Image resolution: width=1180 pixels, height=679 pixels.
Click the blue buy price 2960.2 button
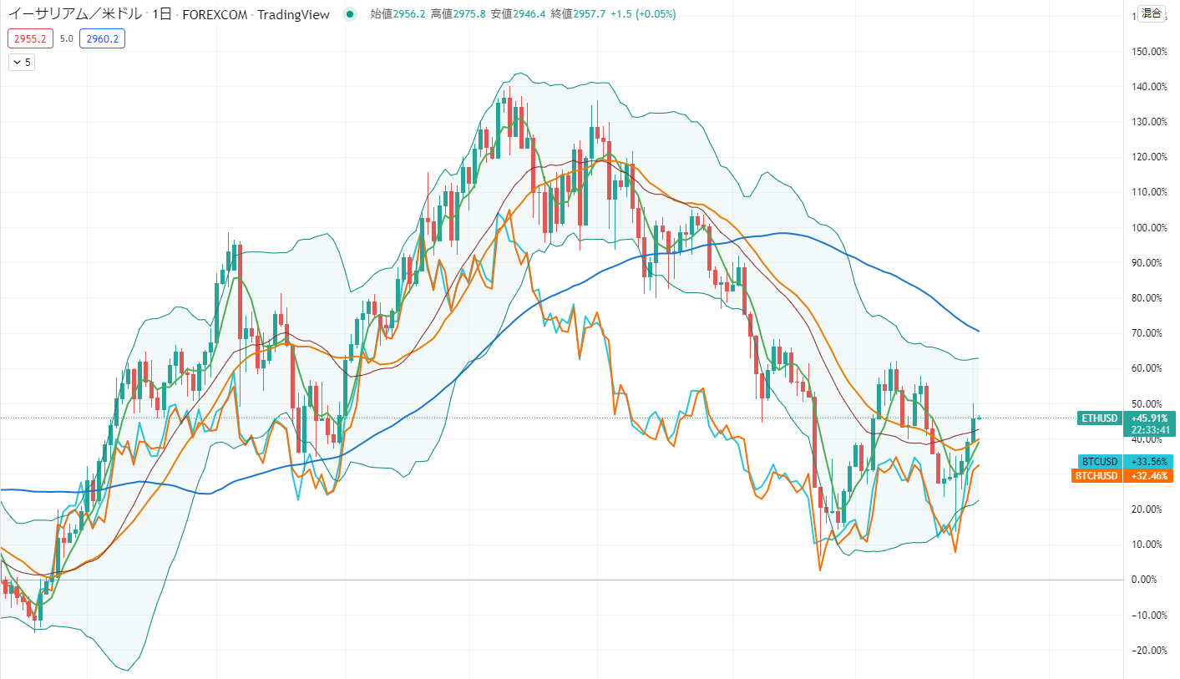[x=102, y=38]
